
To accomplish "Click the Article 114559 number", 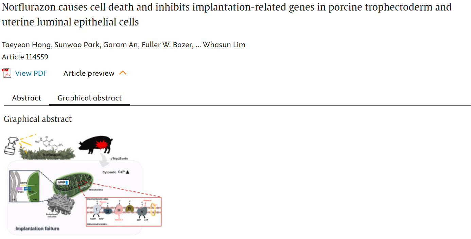I will pos(25,57).
